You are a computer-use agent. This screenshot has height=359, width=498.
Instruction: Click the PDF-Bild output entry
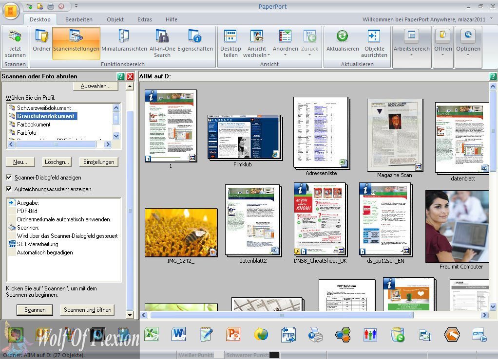click(x=27, y=211)
